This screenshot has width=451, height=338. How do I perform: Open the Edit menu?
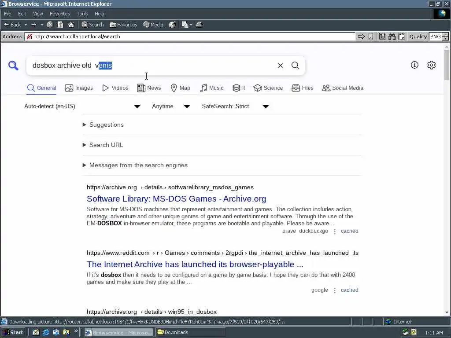(x=22, y=14)
